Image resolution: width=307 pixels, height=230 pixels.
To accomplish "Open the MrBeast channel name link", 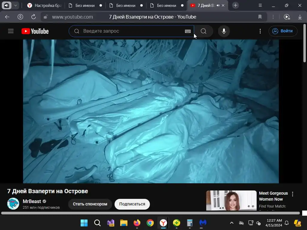I will pos(32,201).
